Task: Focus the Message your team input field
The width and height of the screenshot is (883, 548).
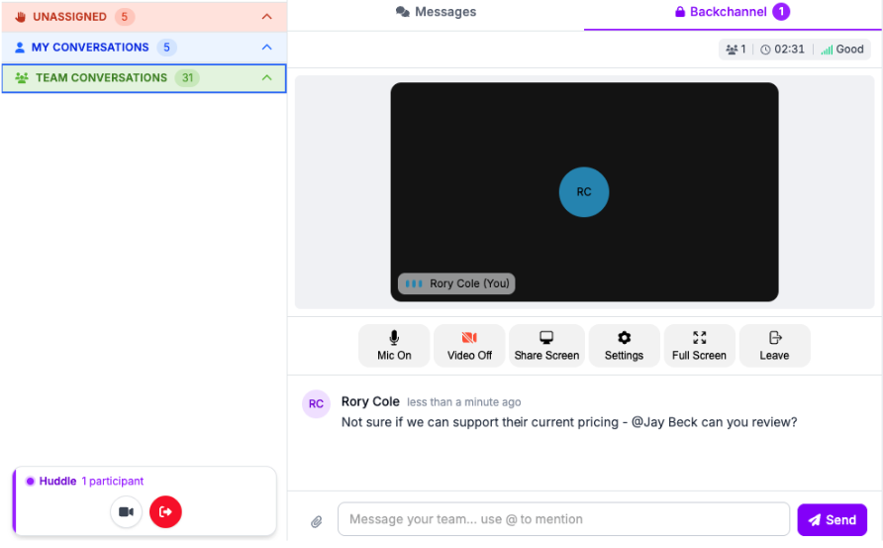Action: [563, 519]
